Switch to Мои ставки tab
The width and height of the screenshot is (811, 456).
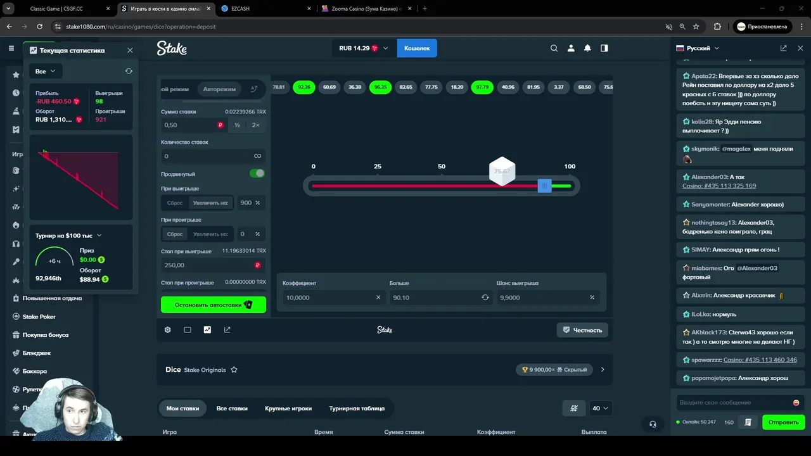[182, 408]
